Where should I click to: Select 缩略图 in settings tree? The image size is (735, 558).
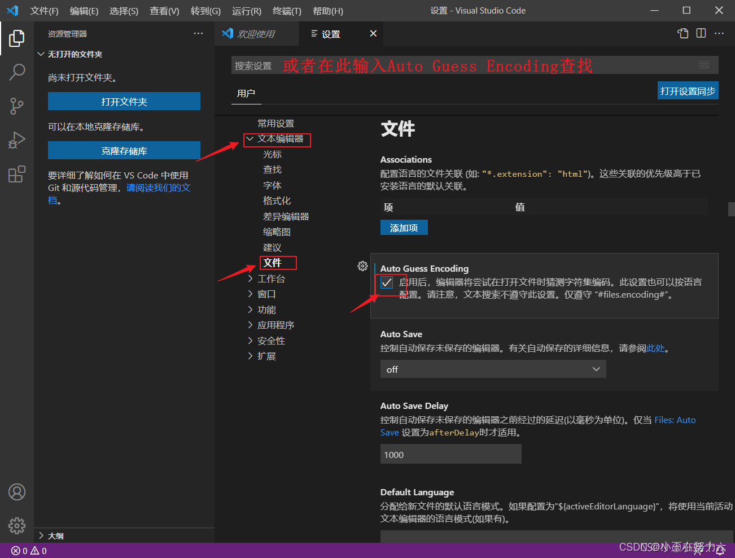277,232
